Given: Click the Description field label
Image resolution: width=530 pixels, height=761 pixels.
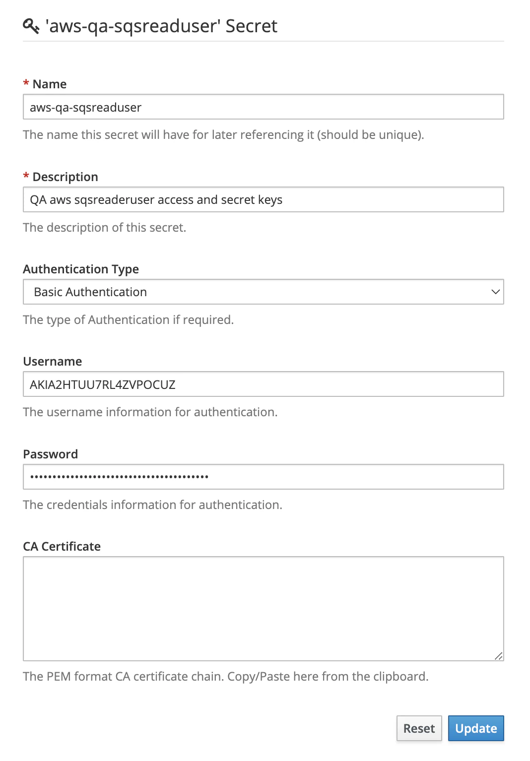Looking at the screenshot, I should 65,177.
